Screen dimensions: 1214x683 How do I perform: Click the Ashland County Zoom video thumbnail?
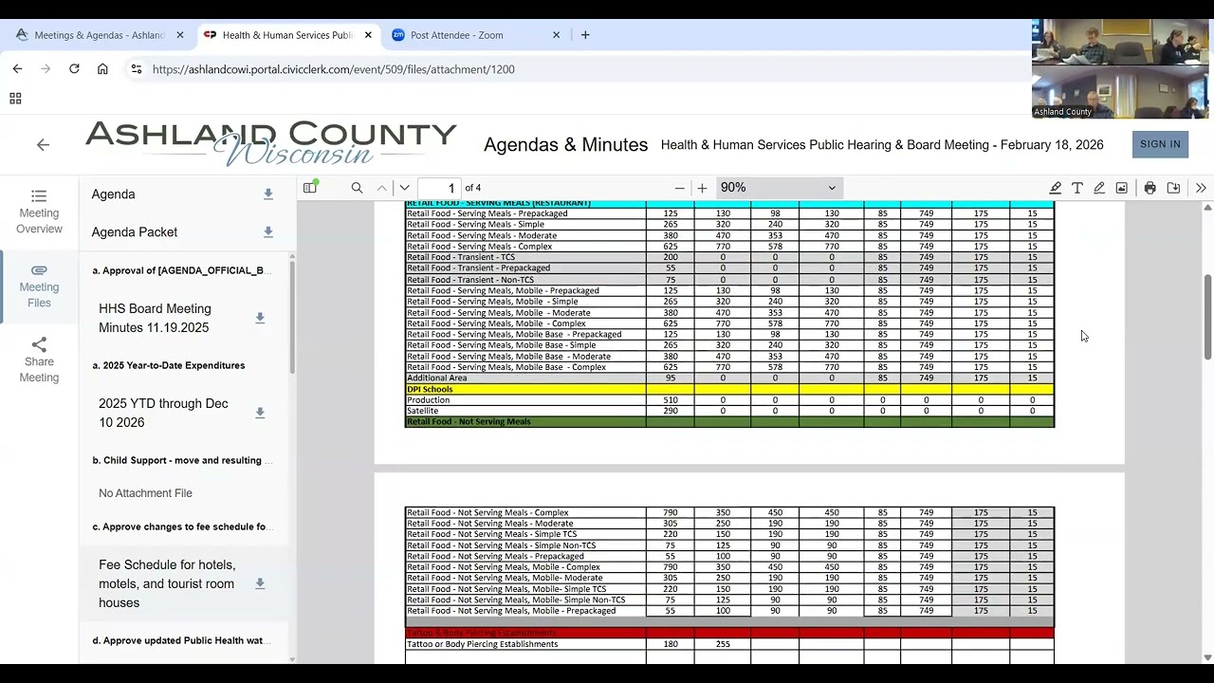(x=1120, y=68)
